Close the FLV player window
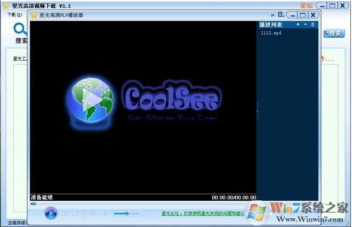The height and width of the screenshot is (227, 352). click(x=313, y=15)
